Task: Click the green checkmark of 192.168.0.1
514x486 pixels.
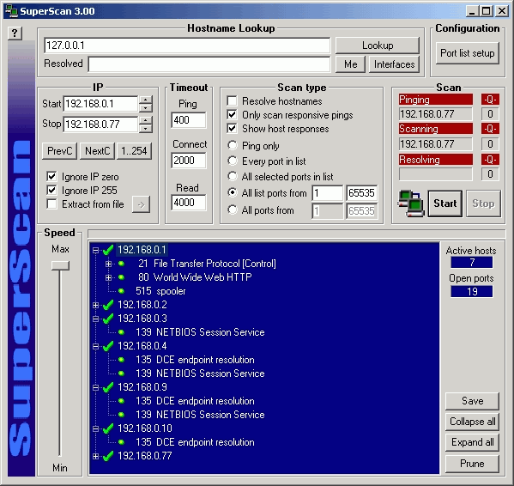Action: pos(108,250)
